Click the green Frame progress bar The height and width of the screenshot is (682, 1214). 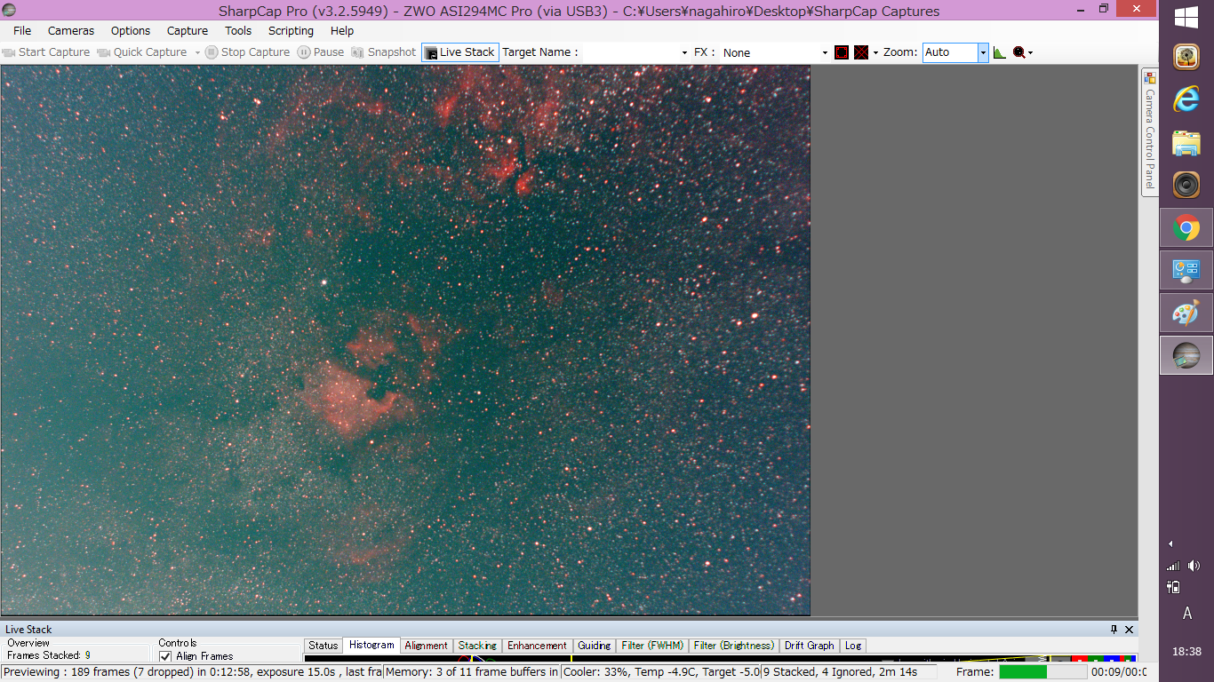(1043, 672)
